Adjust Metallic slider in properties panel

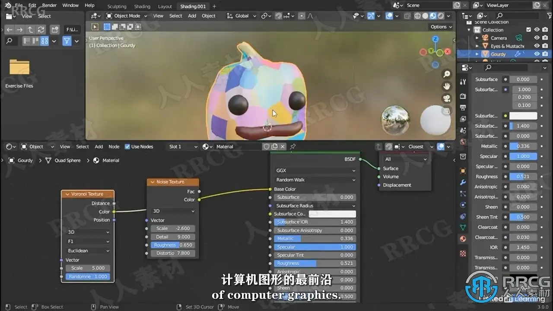[x=523, y=146]
